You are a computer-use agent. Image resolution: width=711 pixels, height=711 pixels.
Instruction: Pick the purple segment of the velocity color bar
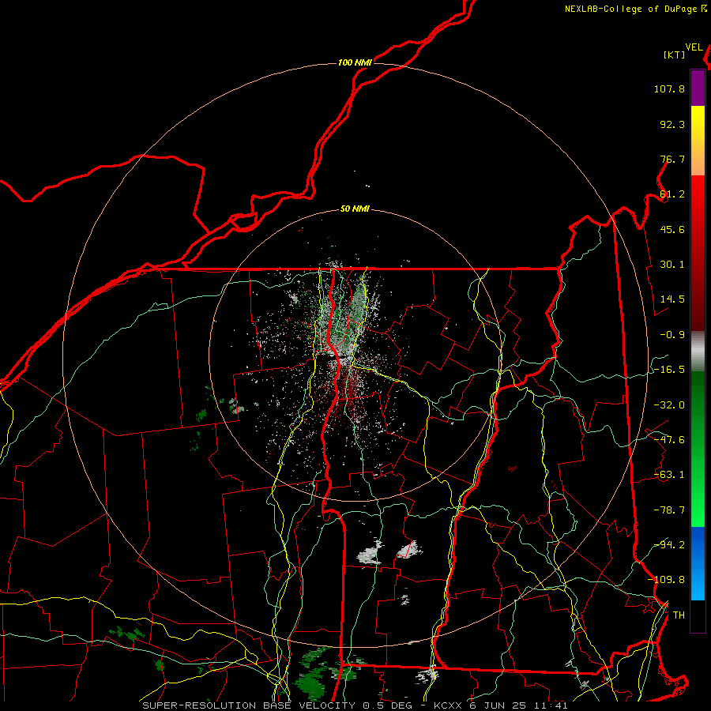pos(698,88)
